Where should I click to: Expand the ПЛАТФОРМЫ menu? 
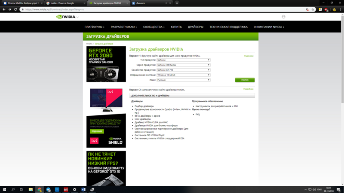tap(94, 27)
